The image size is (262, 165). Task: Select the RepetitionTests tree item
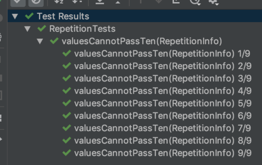[82, 29]
